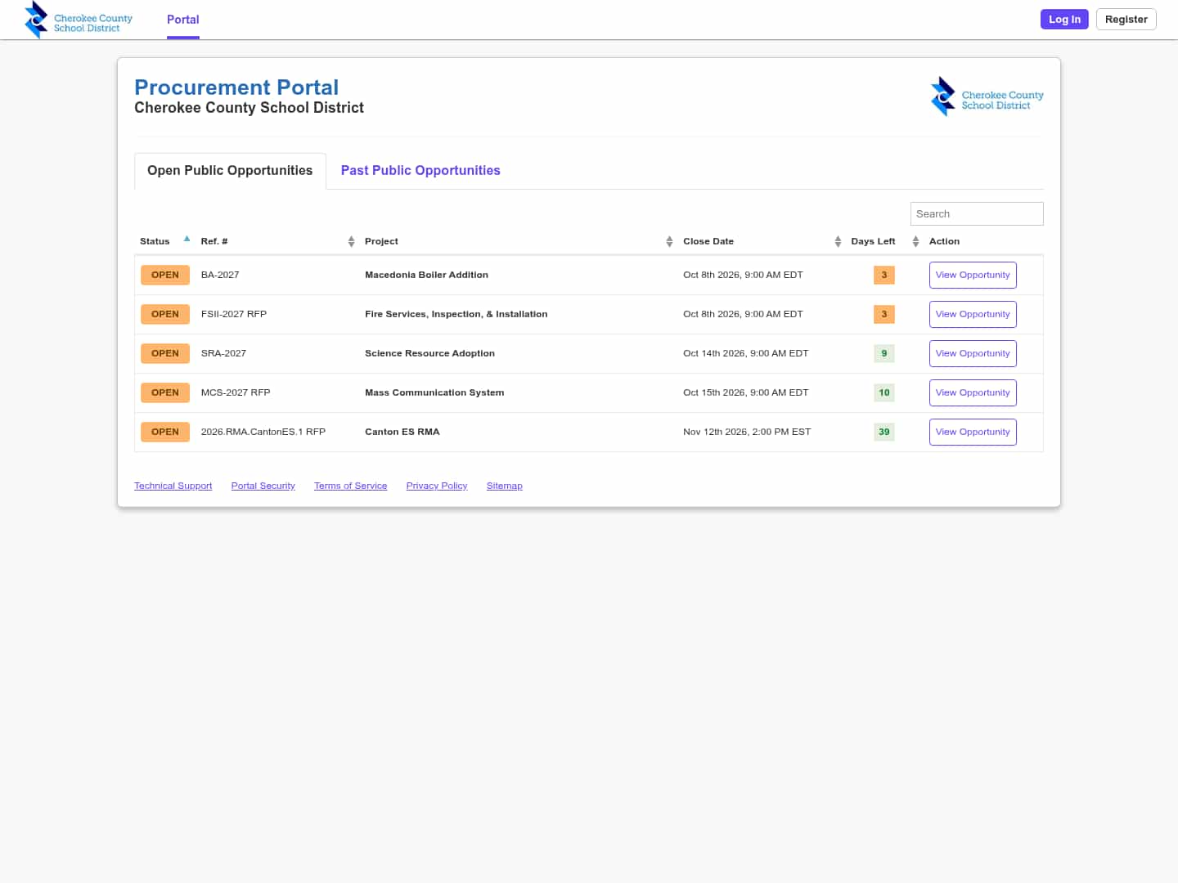
Task: Open the Privacy Policy link
Action: click(x=437, y=486)
